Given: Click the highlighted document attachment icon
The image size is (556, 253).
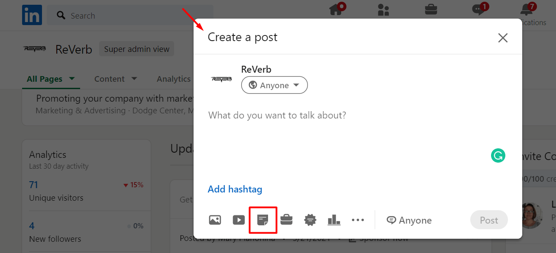Looking at the screenshot, I should tap(263, 220).
